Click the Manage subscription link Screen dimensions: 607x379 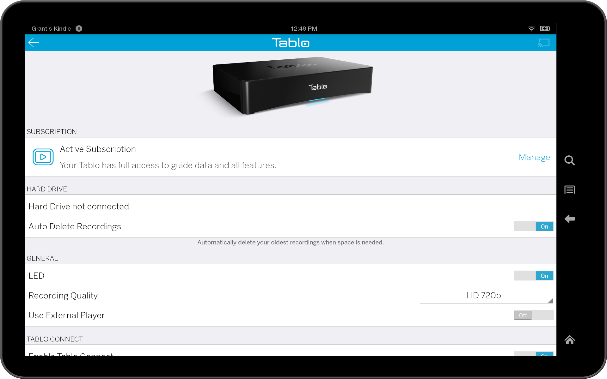(x=534, y=157)
